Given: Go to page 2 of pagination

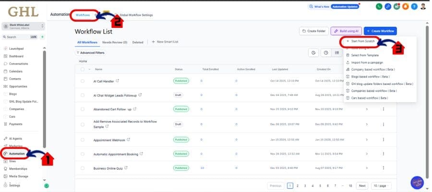Looking at the screenshot, I should pos(297,186).
